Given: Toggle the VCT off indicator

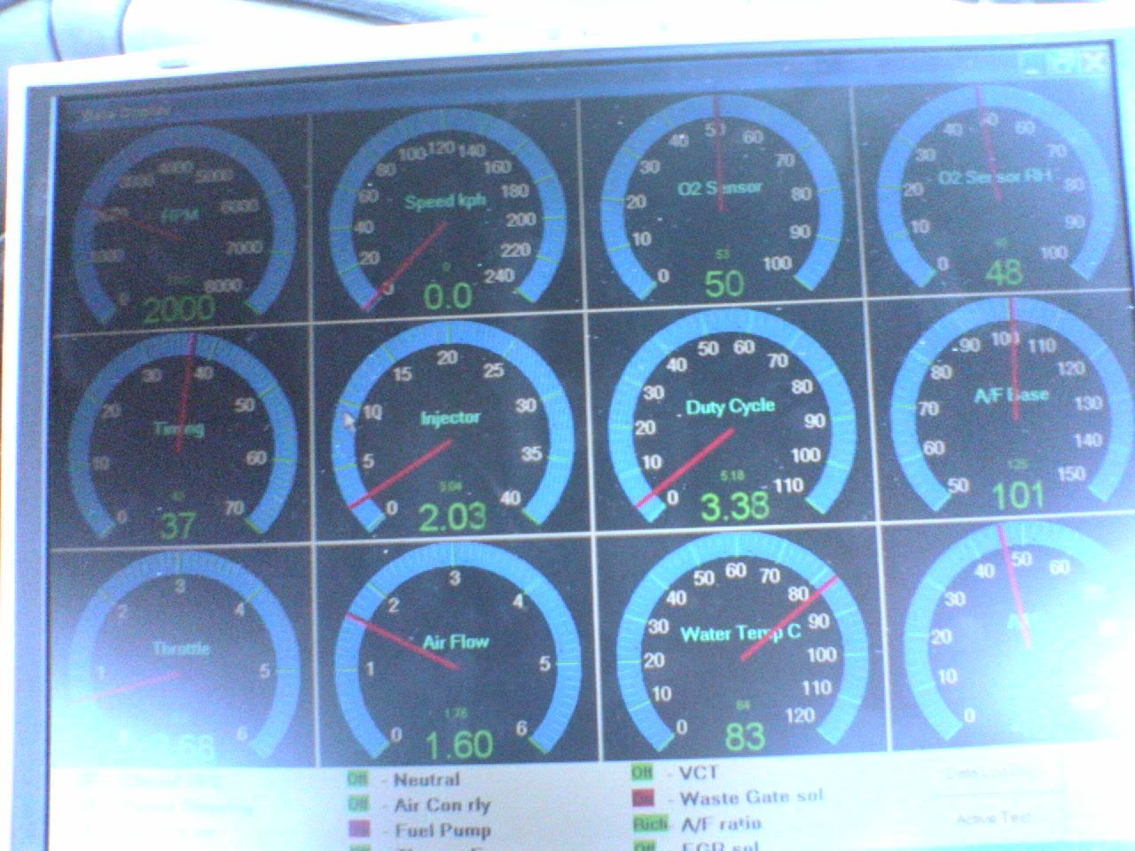Looking at the screenshot, I should [x=642, y=773].
